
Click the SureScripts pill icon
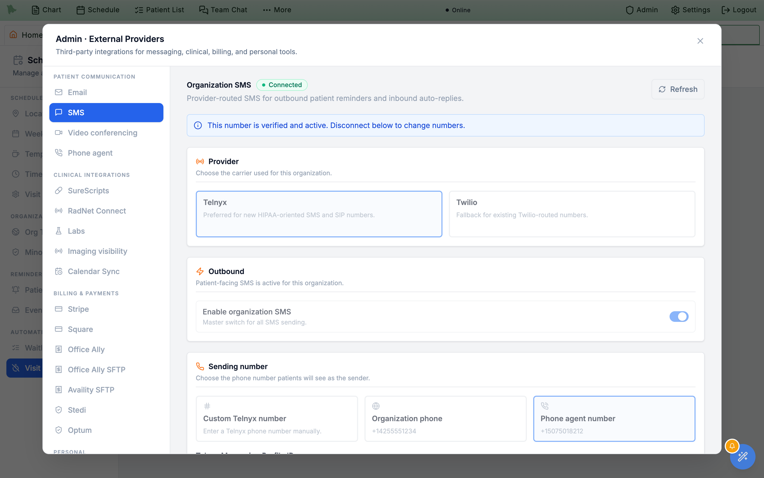pos(58,190)
